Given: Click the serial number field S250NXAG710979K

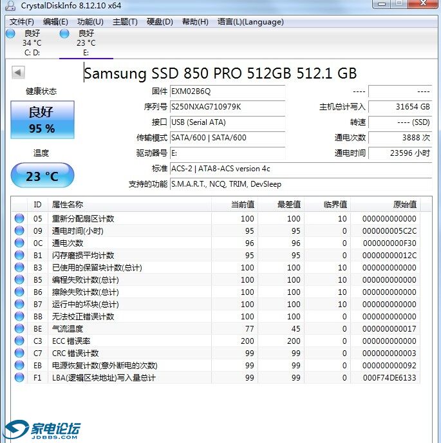Looking at the screenshot, I should point(227,107).
